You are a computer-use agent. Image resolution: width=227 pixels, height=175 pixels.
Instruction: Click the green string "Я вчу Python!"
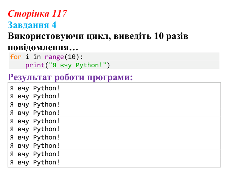(78, 65)
